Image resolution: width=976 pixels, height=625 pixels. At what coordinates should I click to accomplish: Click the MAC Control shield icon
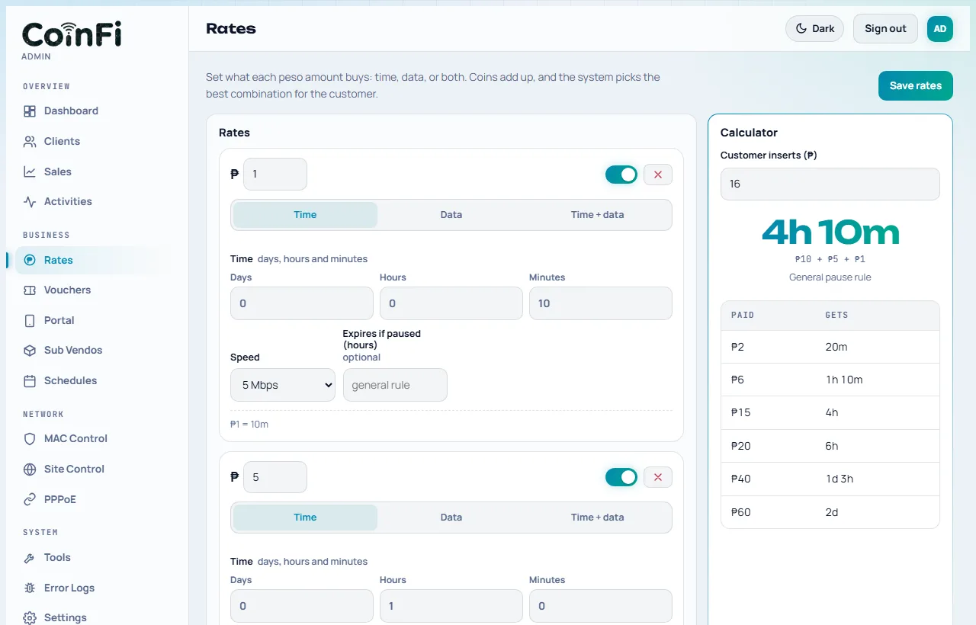[30, 439]
